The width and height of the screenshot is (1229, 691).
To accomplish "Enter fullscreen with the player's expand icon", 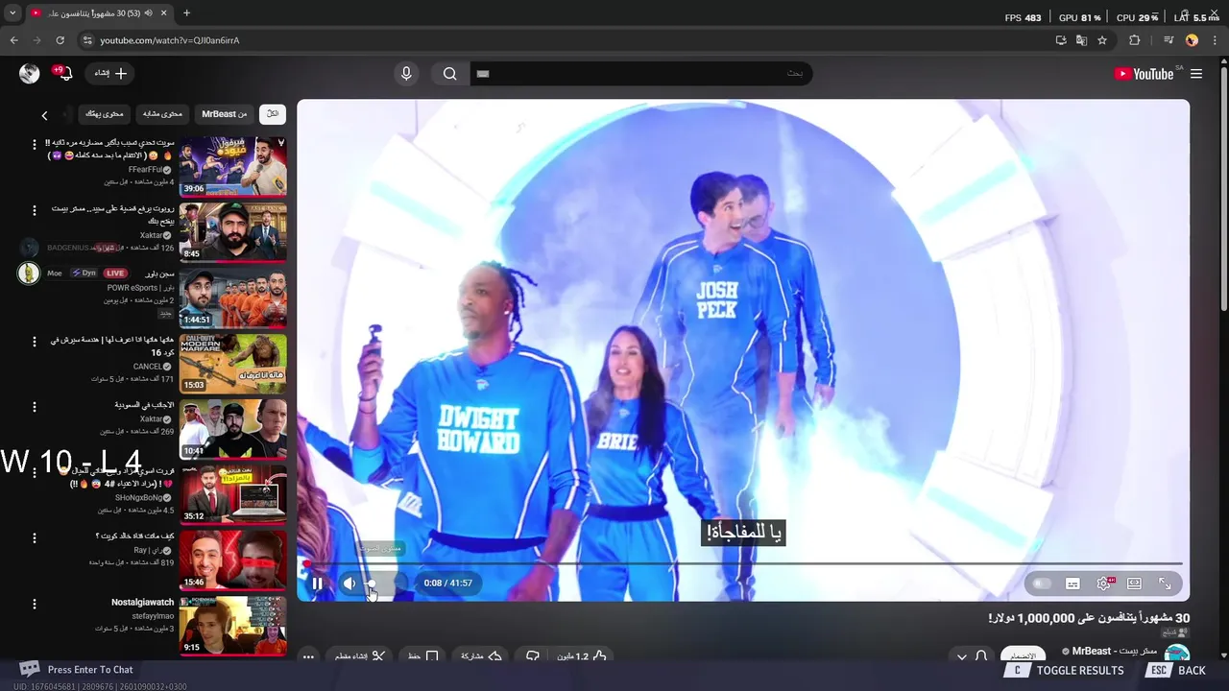I will pos(1165,584).
